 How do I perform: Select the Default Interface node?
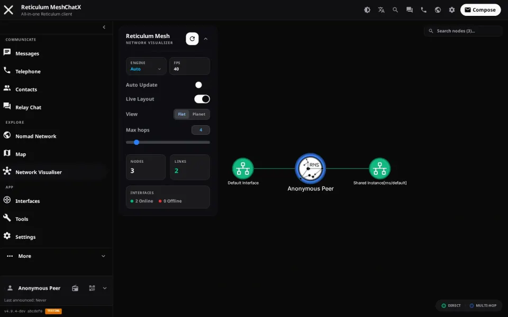tap(243, 169)
